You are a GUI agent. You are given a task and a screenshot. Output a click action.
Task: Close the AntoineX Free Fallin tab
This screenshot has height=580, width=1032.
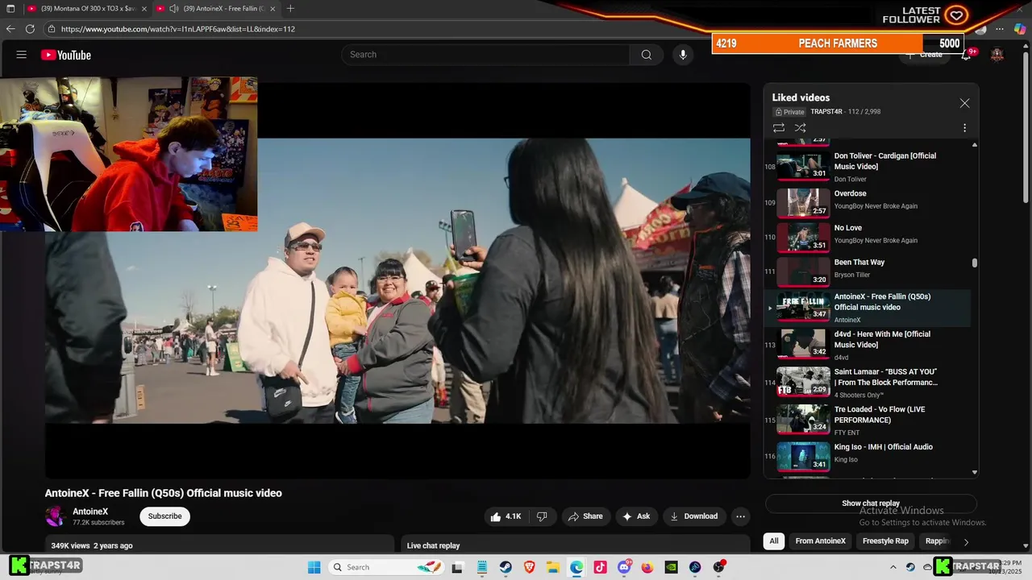(x=273, y=9)
